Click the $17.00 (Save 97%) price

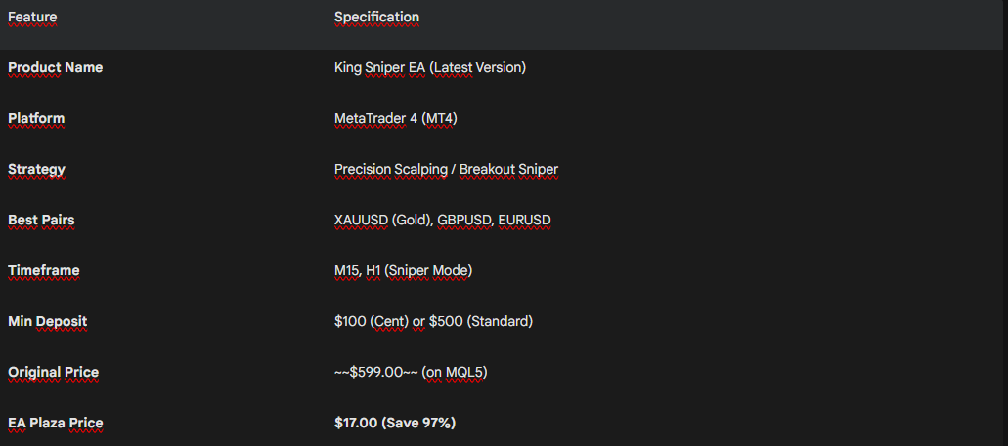click(395, 423)
